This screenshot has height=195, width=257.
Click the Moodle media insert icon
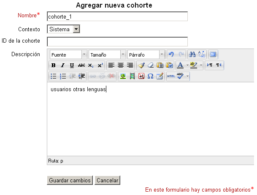(132, 76)
